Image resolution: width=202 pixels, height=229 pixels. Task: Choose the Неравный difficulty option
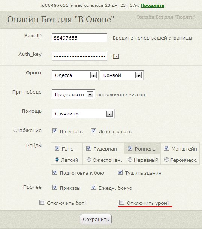point(130,160)
